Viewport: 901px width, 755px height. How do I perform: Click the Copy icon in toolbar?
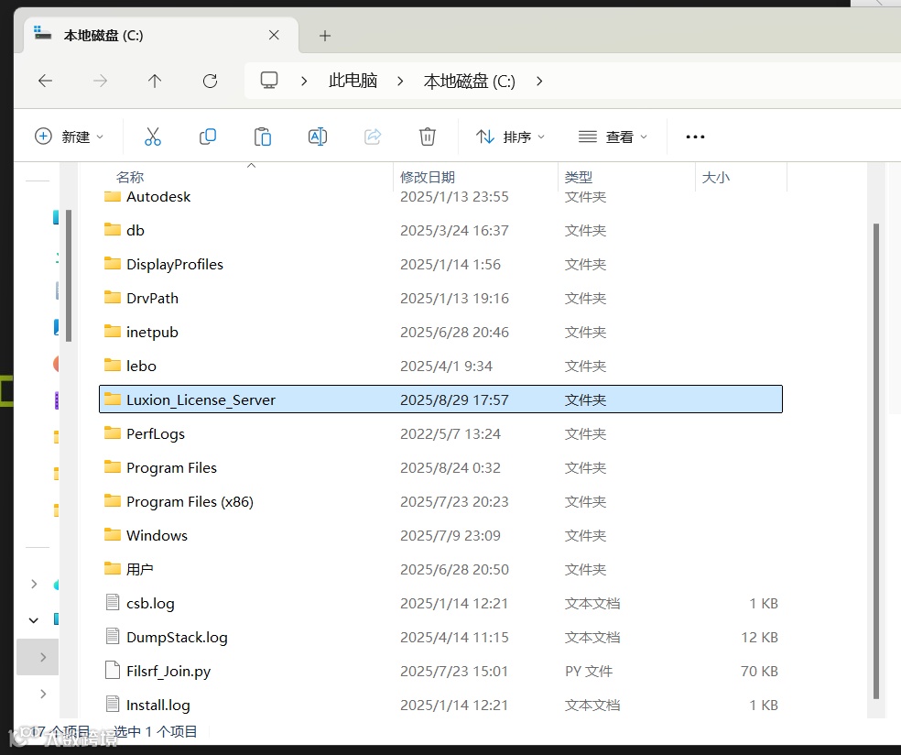208,137
